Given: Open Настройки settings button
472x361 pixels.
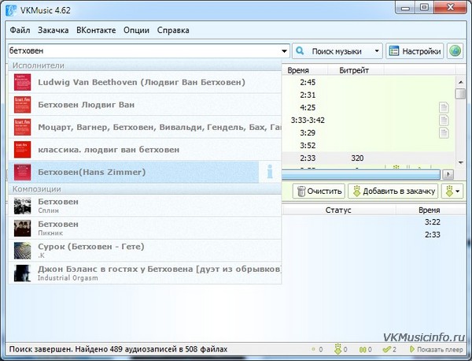Looking at the screenshot, I should pos(415,51).
